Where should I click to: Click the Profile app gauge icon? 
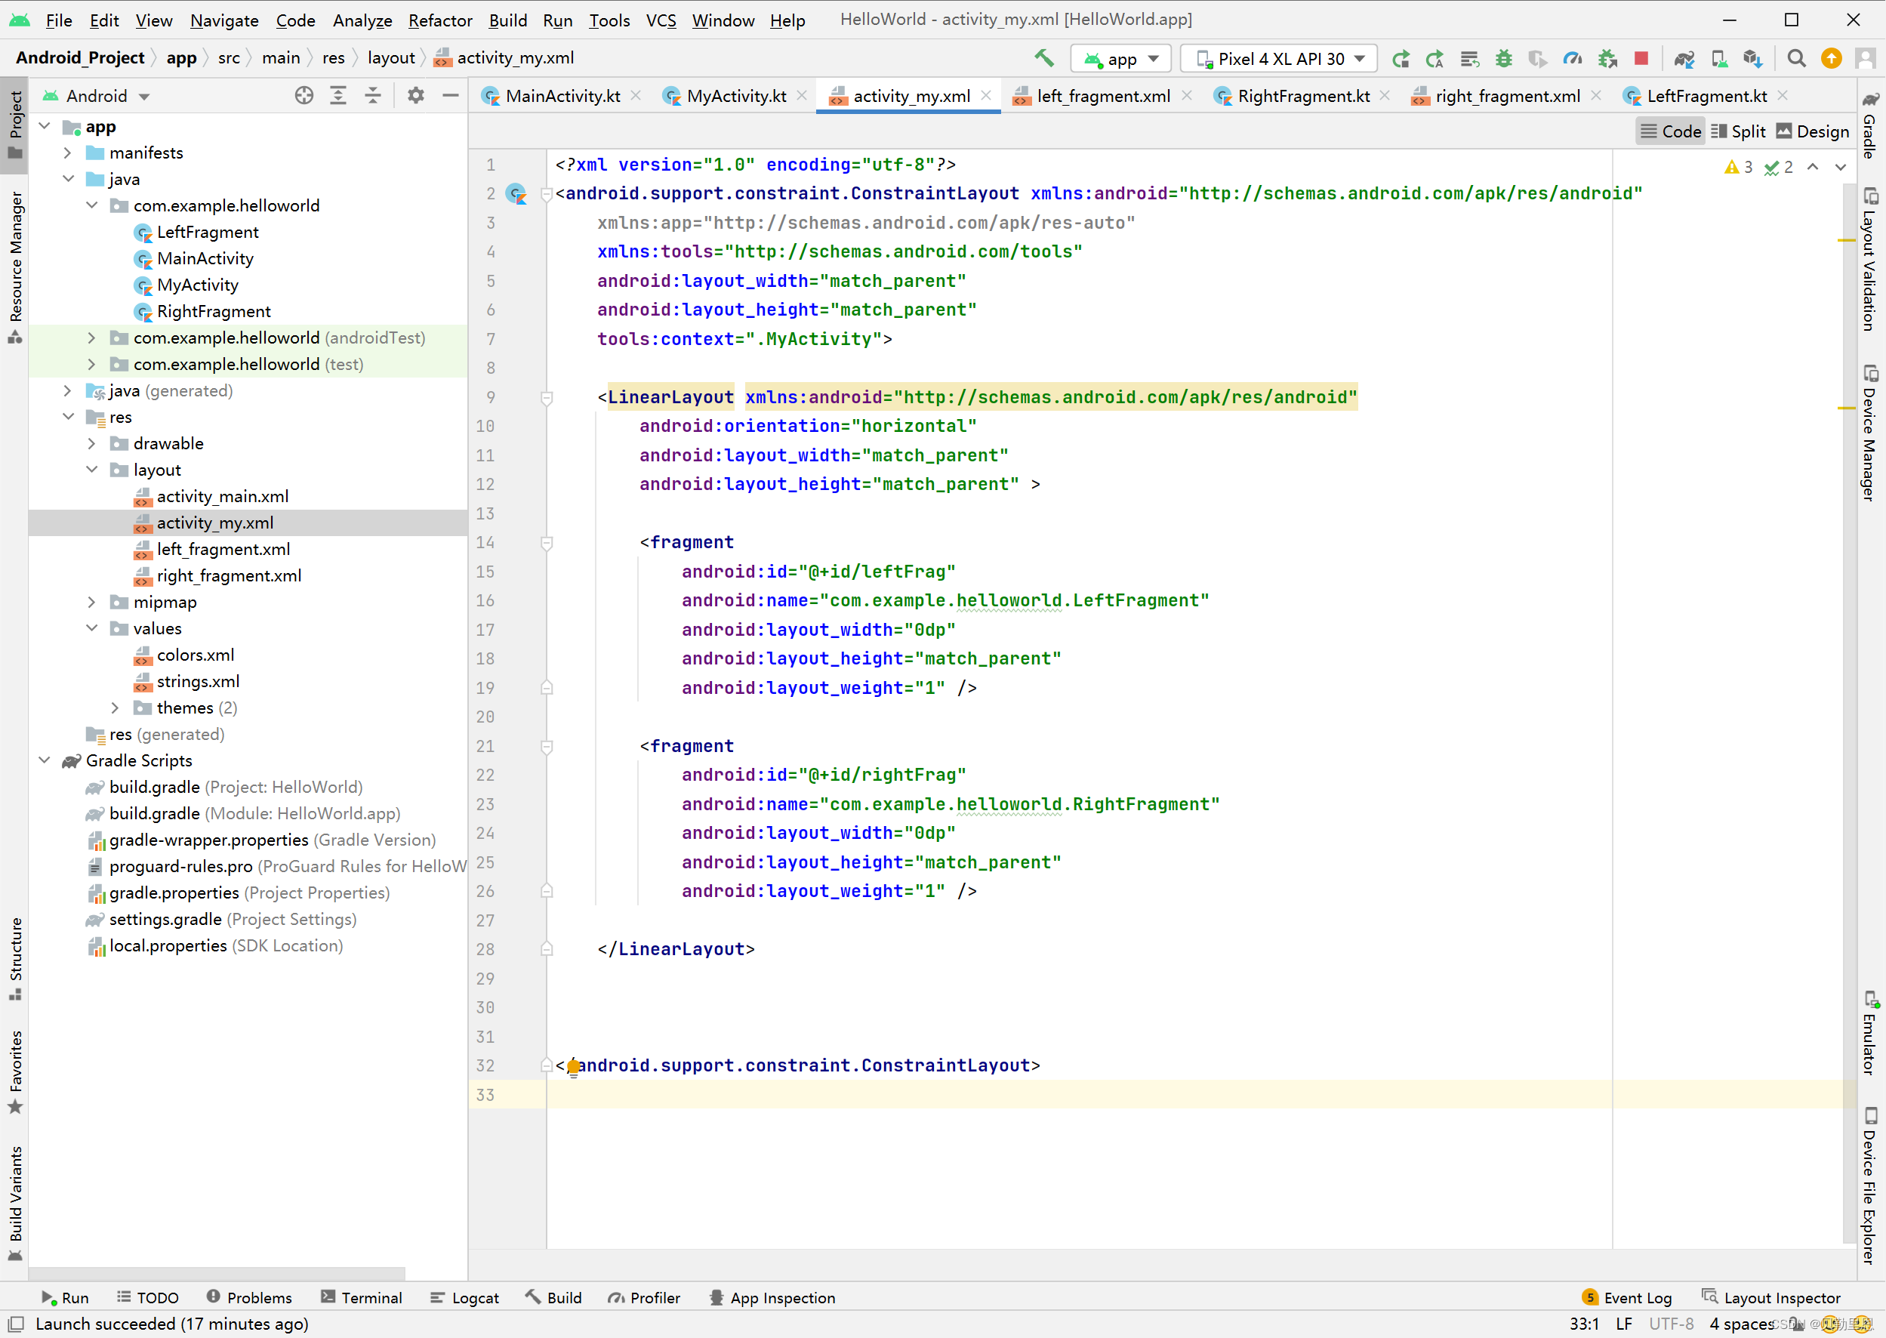[x=1572, y=58]
